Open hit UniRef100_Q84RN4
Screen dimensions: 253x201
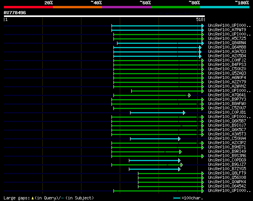[x=227, y=43]
